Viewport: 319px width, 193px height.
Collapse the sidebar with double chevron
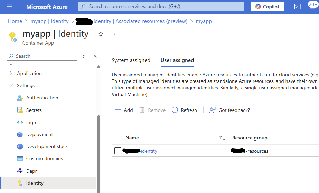coord(95,56)
